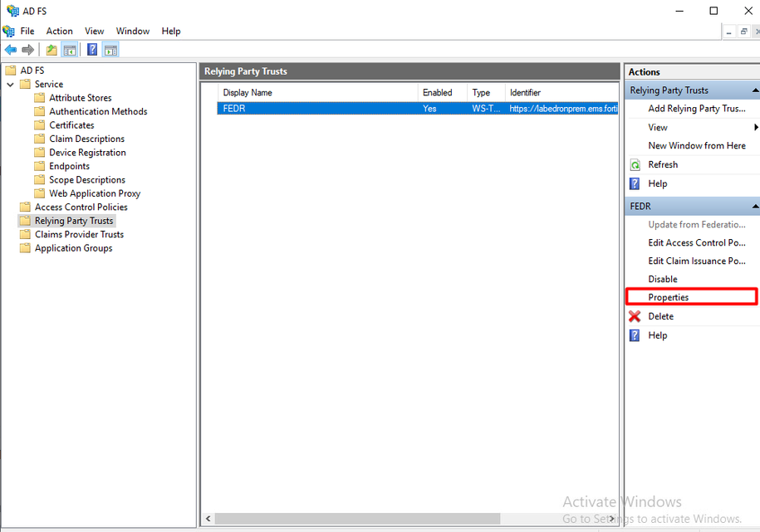Minimize the inner MMC child window
The image size is (760, 532).
point(728,32)
